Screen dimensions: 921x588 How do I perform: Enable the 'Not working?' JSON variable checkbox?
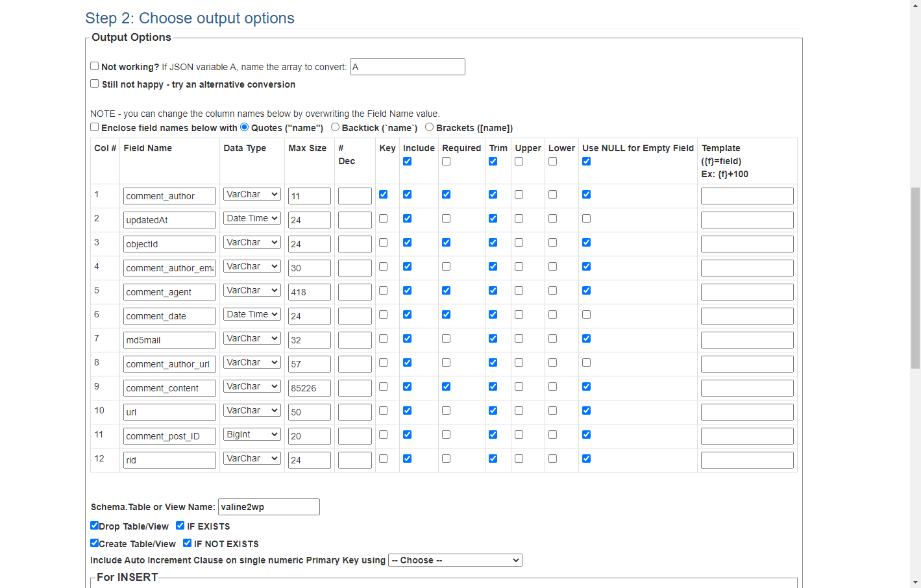(x=95, y=66)
